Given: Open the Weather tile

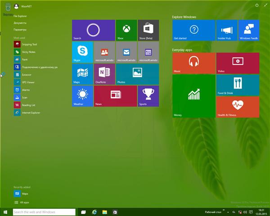Looking at the screenshot, I should click(x=82, y=96).
